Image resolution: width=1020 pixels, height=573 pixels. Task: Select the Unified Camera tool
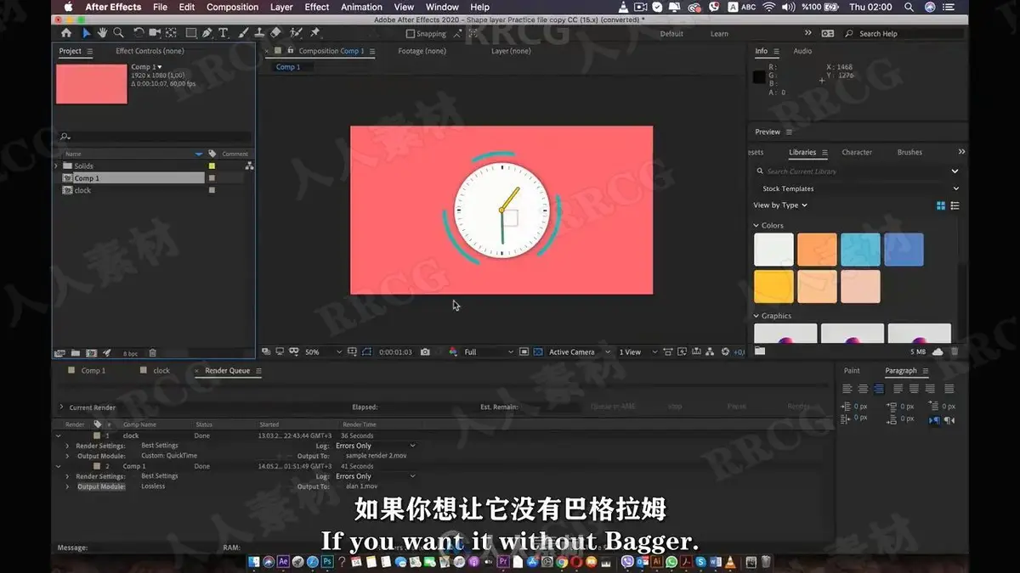click(155, 33)
